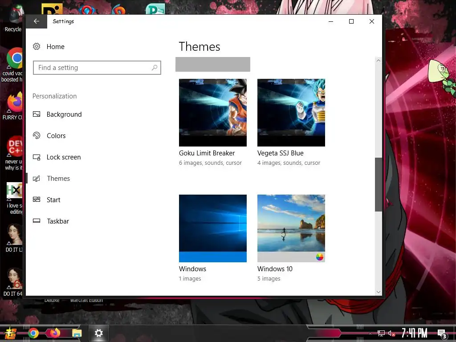Open File Explorer from the taskbar
This screenshot has width=456, height=342.
point(77,333)
